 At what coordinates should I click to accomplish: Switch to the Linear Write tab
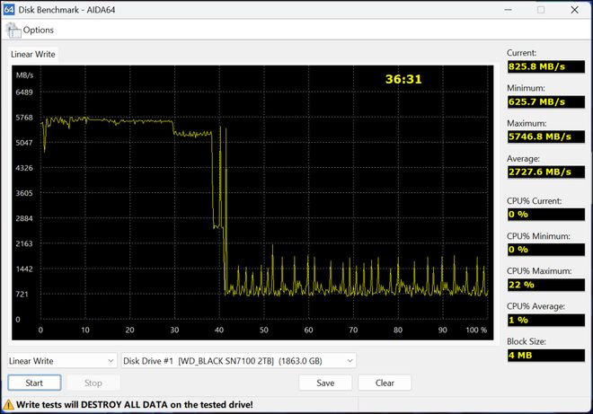tap(33, 55)
